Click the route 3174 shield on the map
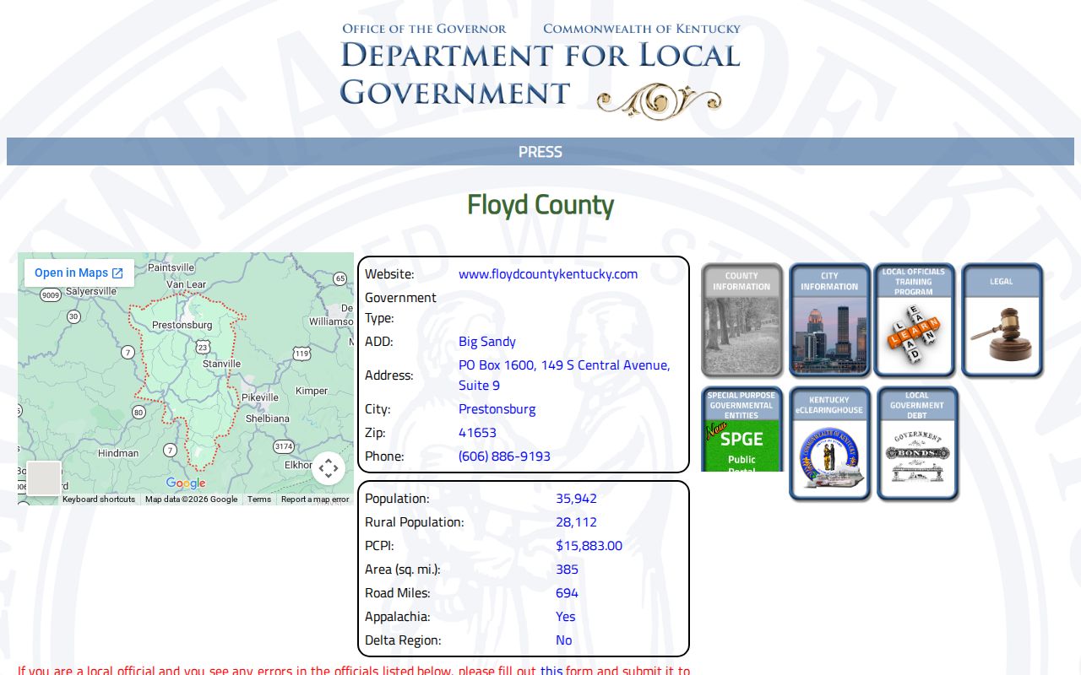Image resolution: width=1081 pixels, height=675 pixels. pos(284,445)
